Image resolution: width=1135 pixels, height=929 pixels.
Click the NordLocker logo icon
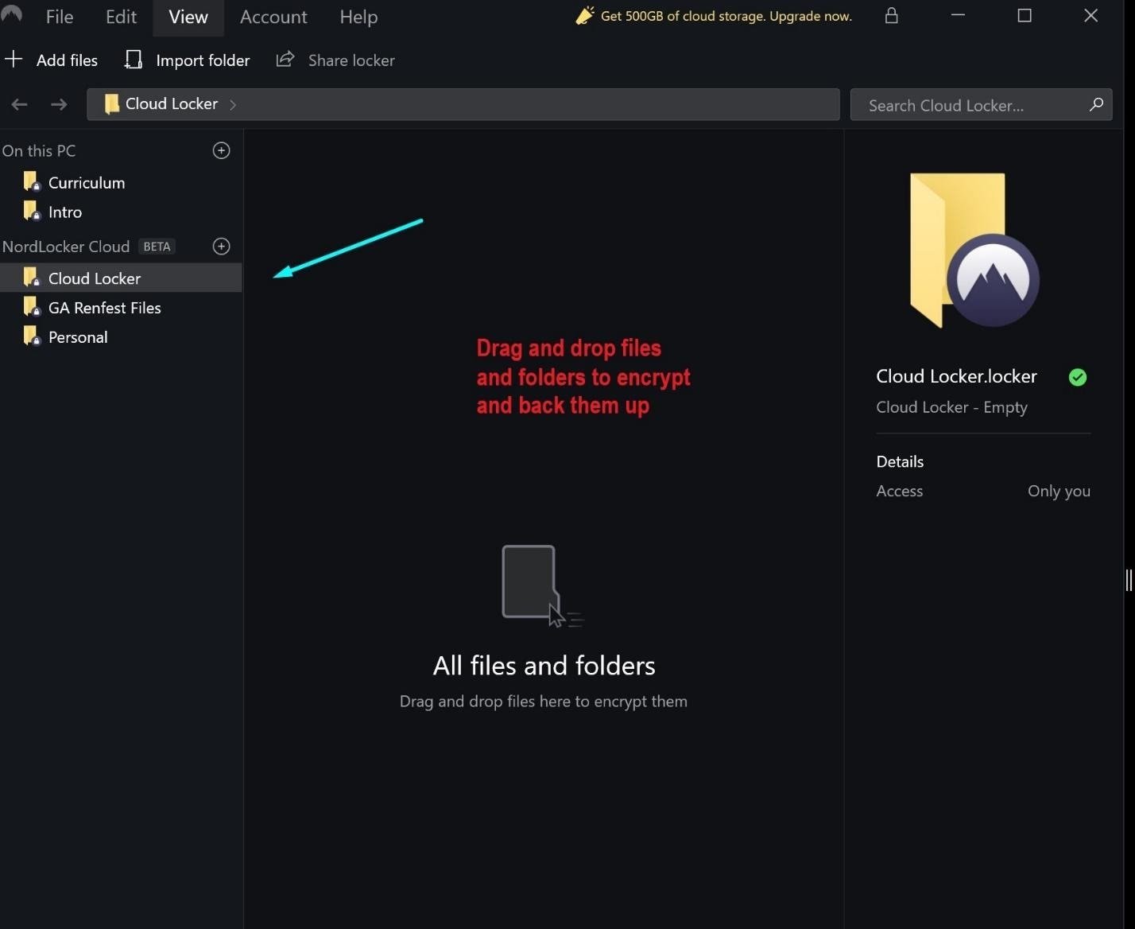pos(11,14)
